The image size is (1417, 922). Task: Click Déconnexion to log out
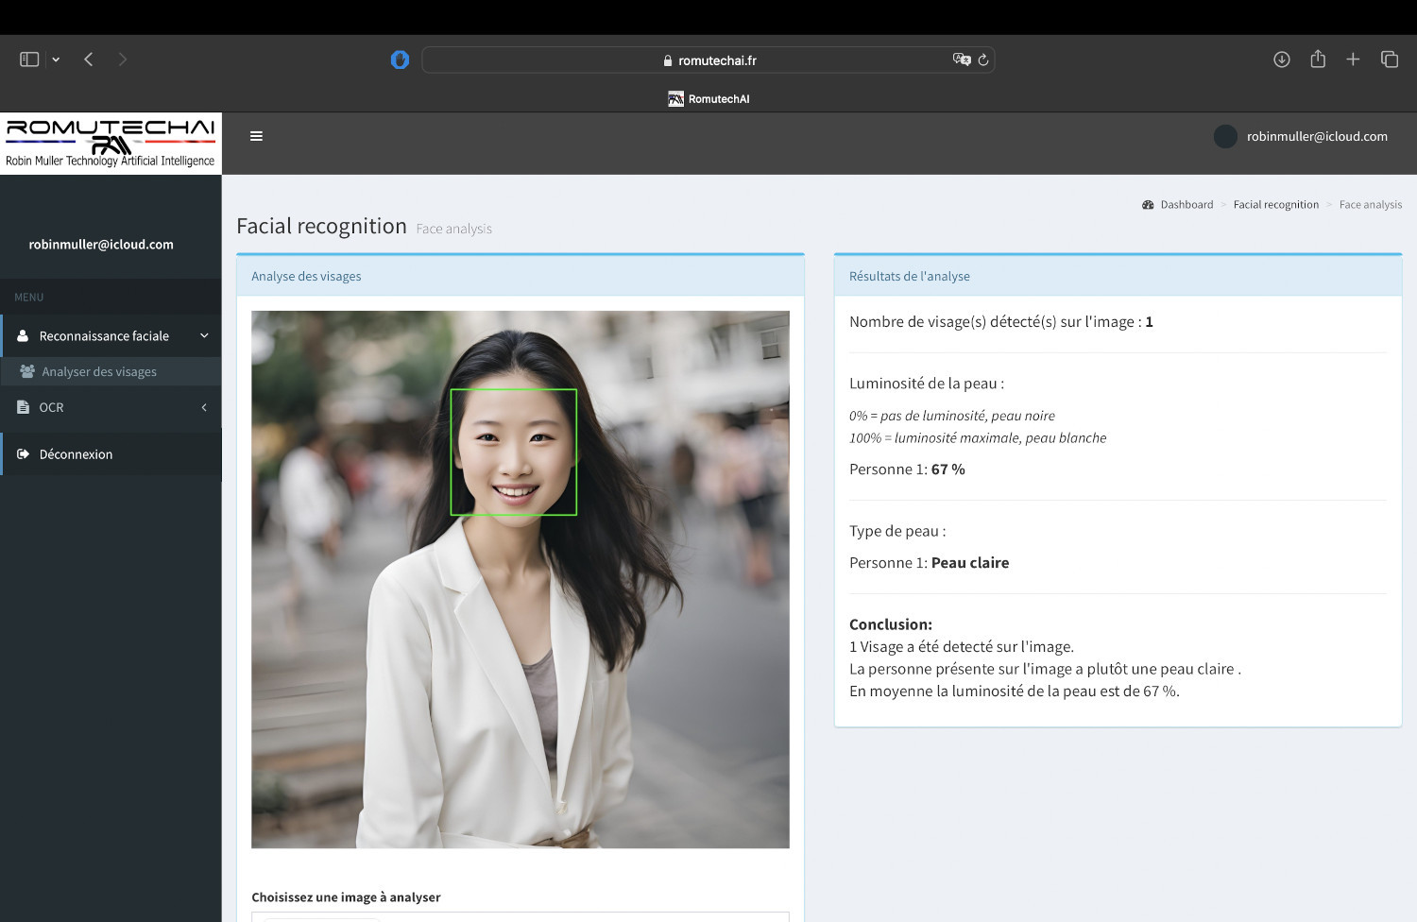(76, 454)
